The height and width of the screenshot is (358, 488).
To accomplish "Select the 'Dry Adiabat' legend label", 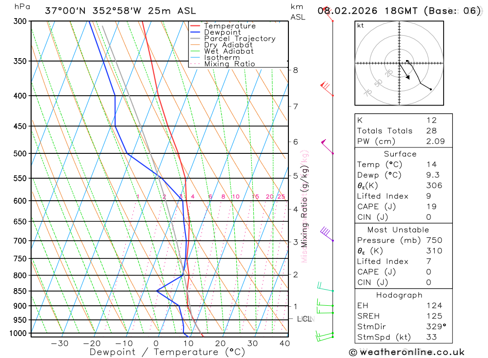I will [x=228, y=45].
